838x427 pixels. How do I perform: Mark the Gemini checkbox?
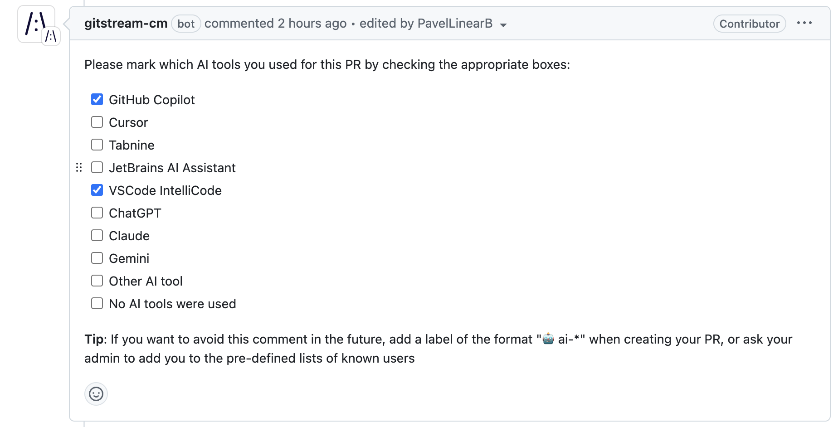[97, 258]
